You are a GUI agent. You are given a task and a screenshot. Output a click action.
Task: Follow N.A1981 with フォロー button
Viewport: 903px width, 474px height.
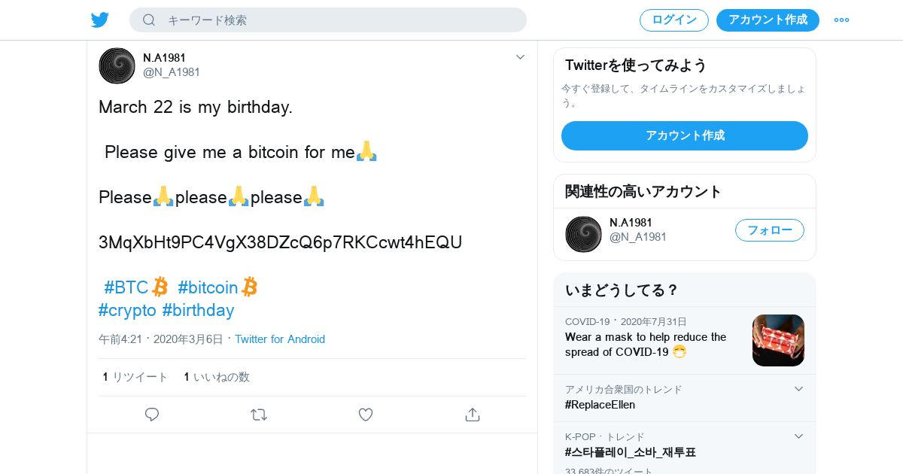point(769,230)
